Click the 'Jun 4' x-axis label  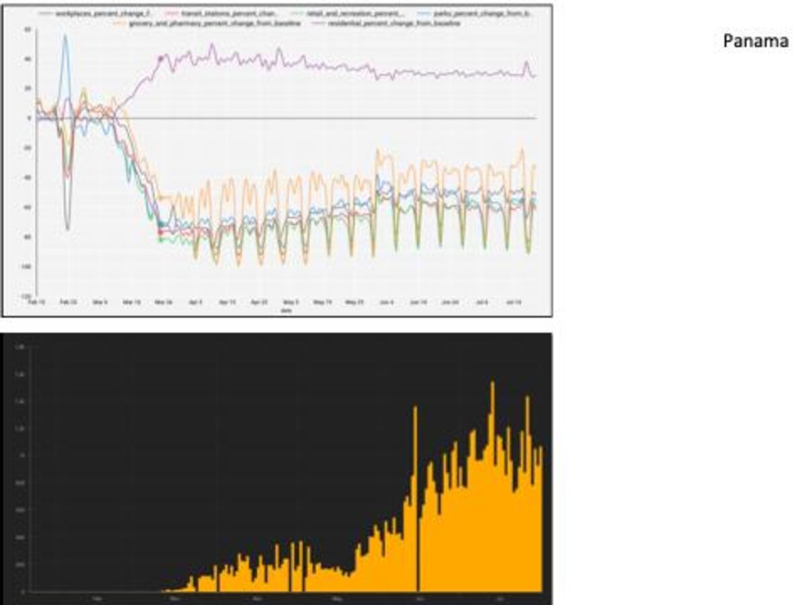click(x=386, y=303)
